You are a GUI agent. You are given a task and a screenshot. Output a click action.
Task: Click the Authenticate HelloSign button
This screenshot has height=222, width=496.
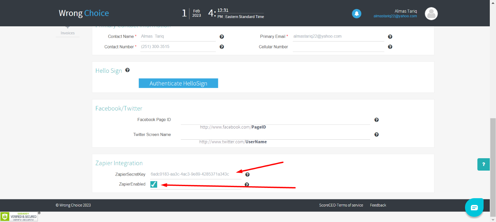(178, 83)
